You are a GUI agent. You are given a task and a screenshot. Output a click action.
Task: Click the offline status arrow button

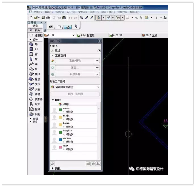coord(99,51)
